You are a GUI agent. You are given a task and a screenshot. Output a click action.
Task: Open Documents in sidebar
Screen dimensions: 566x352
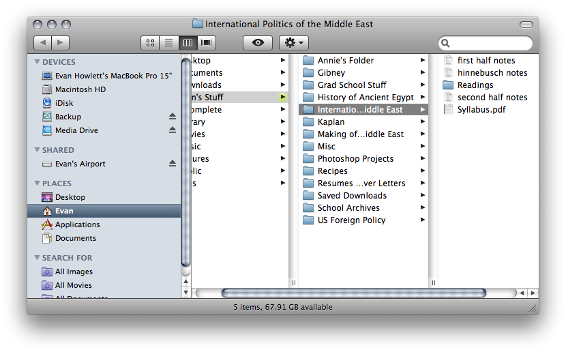pos(104,238)
